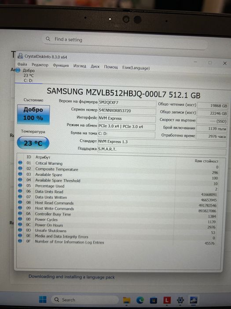Open Microsoft Edge from the taskbar

[140, 300]
